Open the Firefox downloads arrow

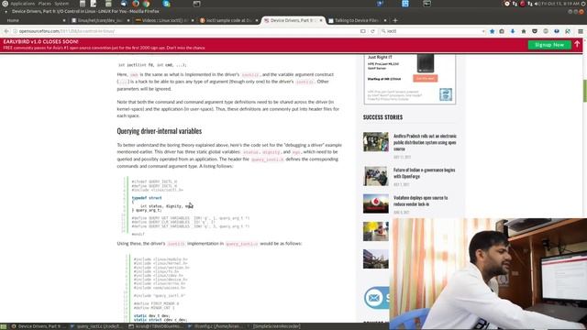click(513, 31)
